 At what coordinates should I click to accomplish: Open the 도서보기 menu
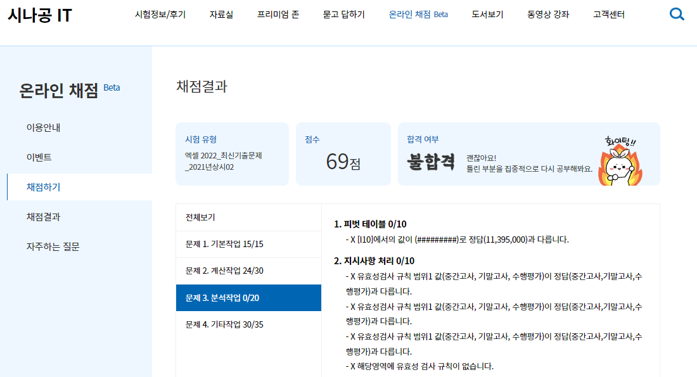coord(487,15)
